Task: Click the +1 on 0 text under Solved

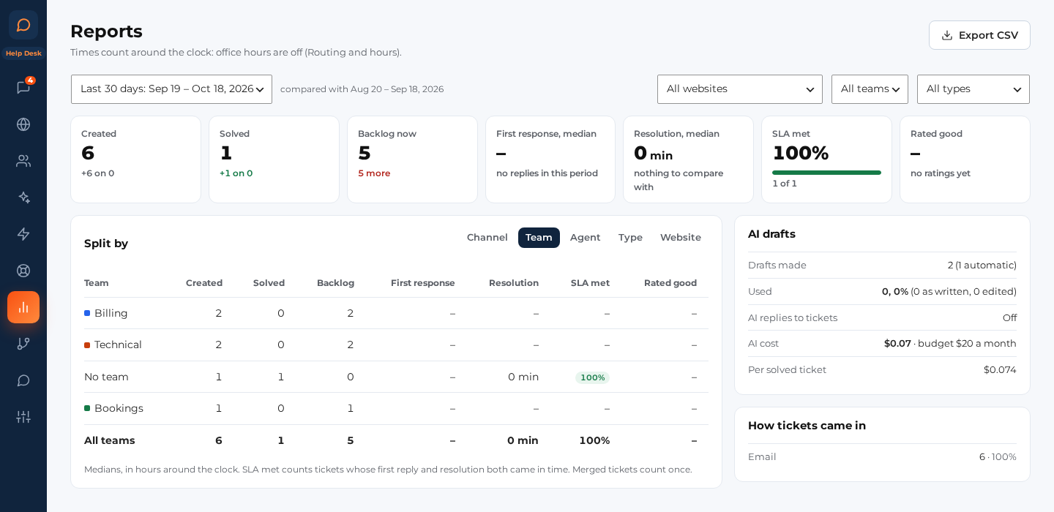Action: (x=236, y=173)
